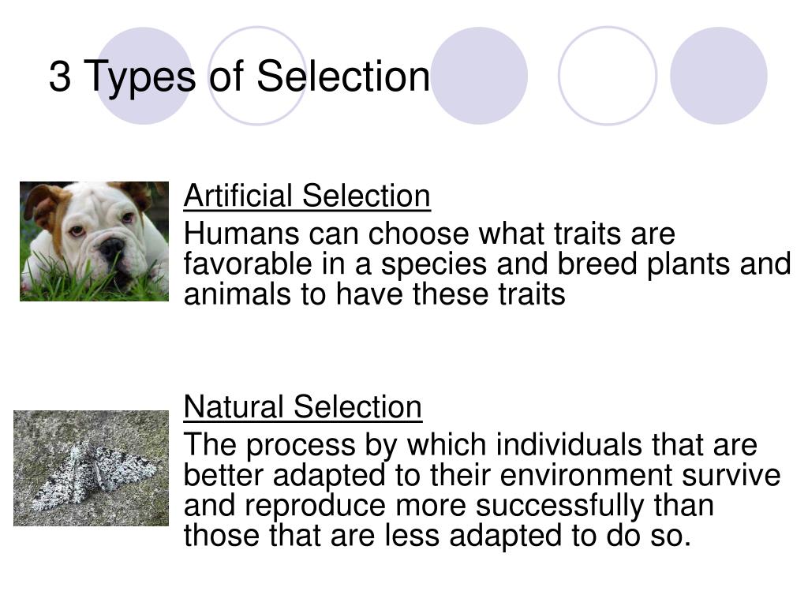The image size is (808, 606).
Task: Click the bulldog photo thumbnail
Action: [95, 241]
